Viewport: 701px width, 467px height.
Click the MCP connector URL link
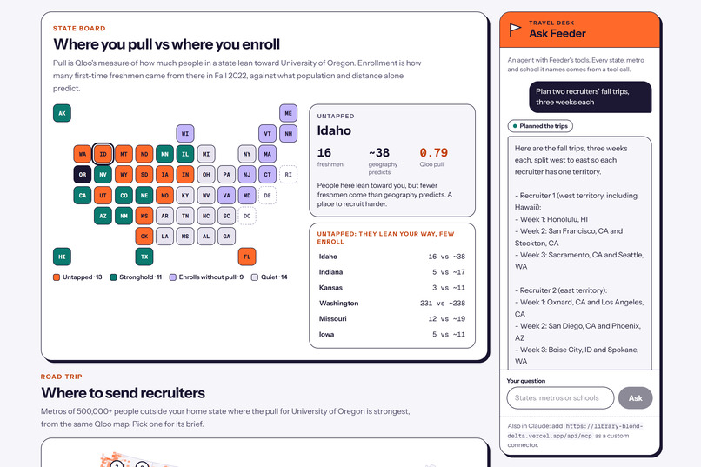point(576,430)
